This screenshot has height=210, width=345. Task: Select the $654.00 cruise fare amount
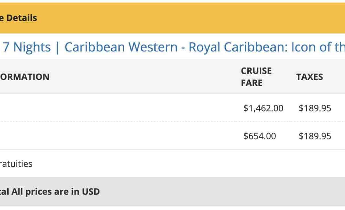coord(259,136)
